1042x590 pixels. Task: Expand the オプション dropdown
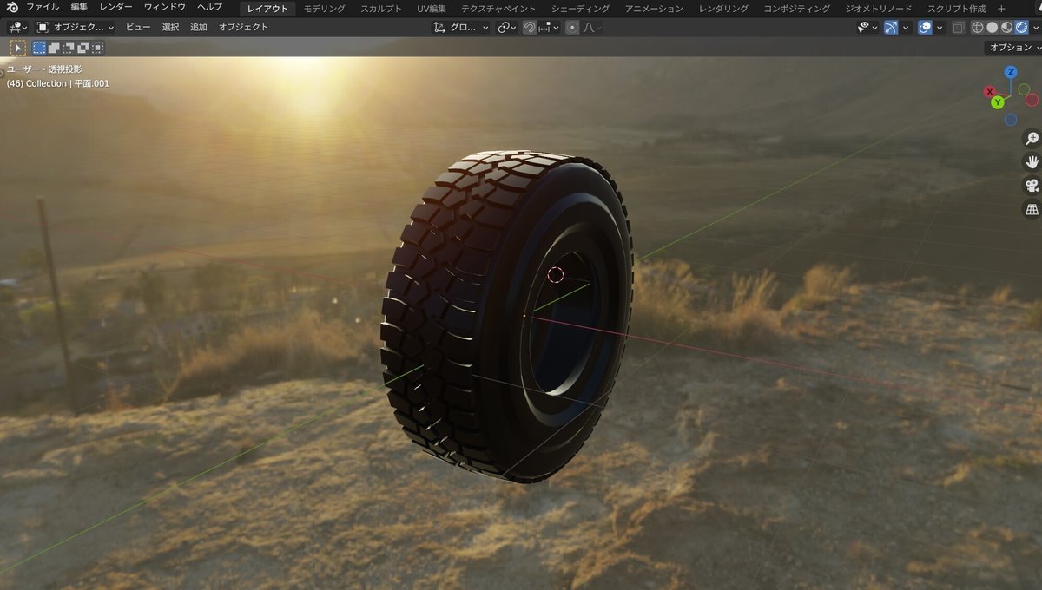[1013, 47]
